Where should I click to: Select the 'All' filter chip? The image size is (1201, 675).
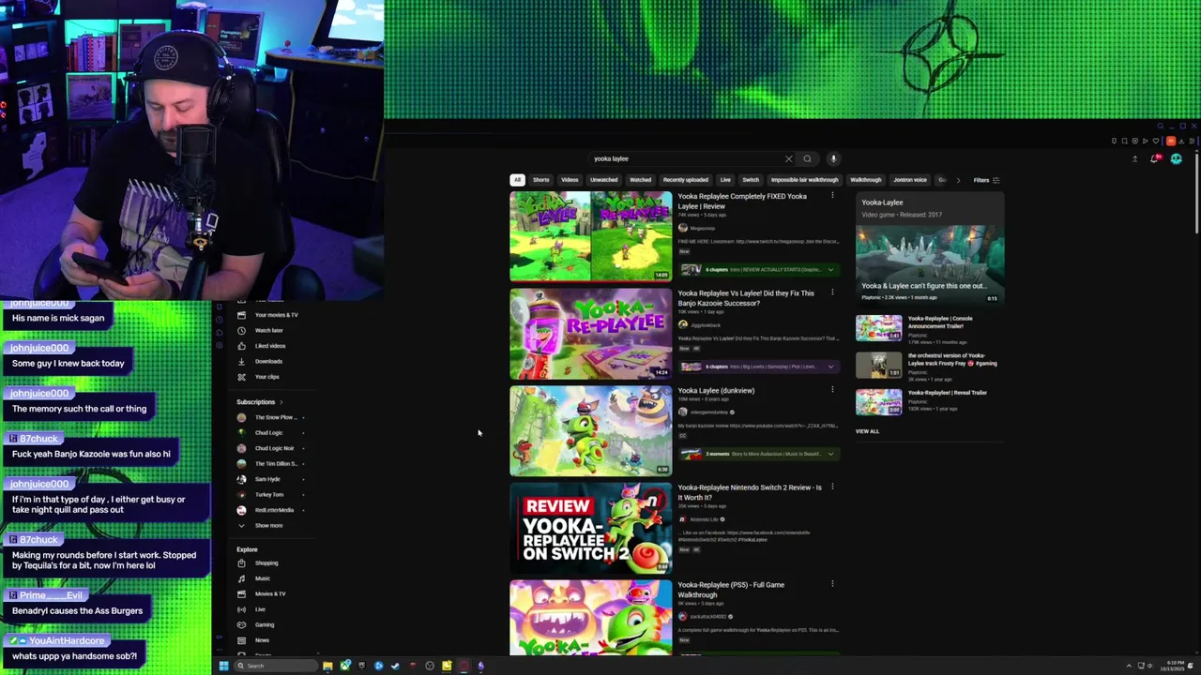[517, 180]
